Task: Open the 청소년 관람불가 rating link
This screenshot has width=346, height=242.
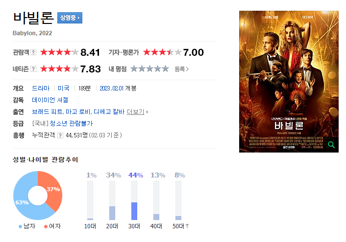Action: 71,123
